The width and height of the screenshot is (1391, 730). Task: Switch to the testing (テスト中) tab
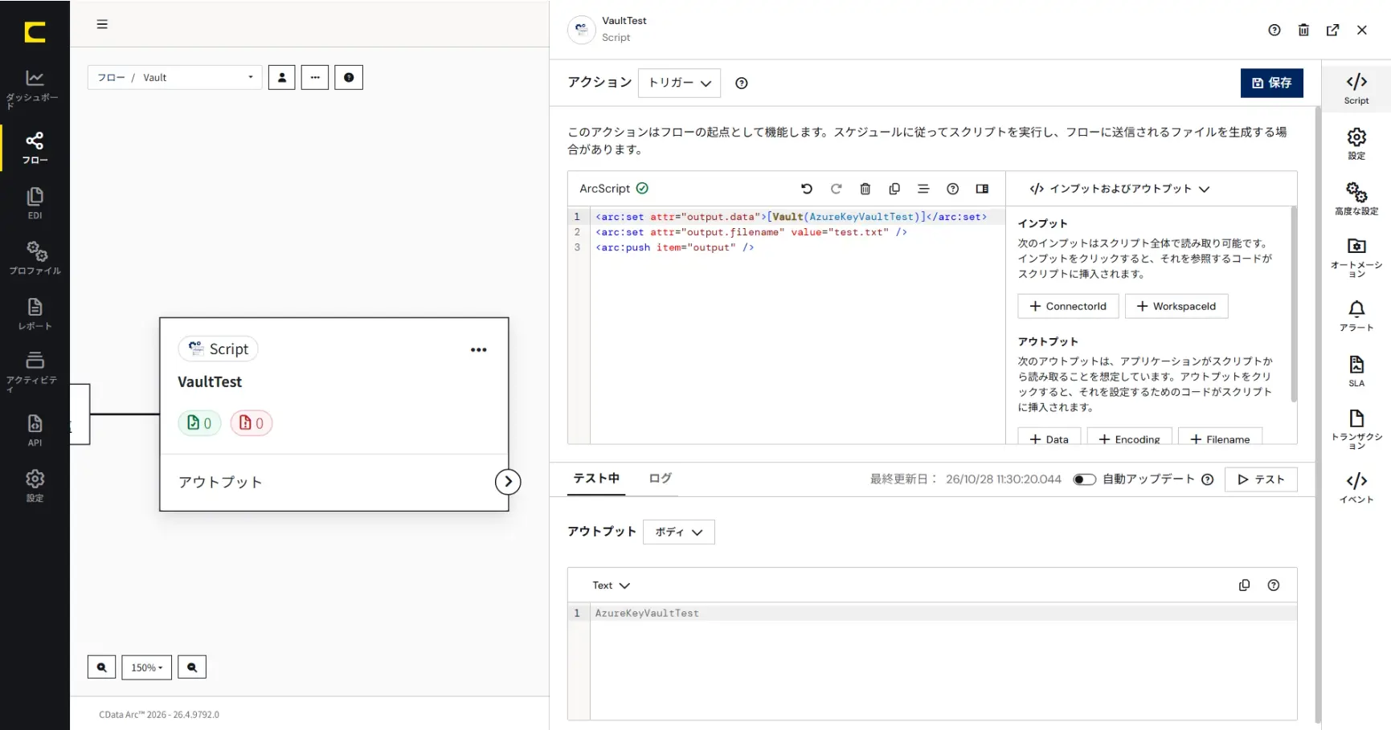coord(596,479)
